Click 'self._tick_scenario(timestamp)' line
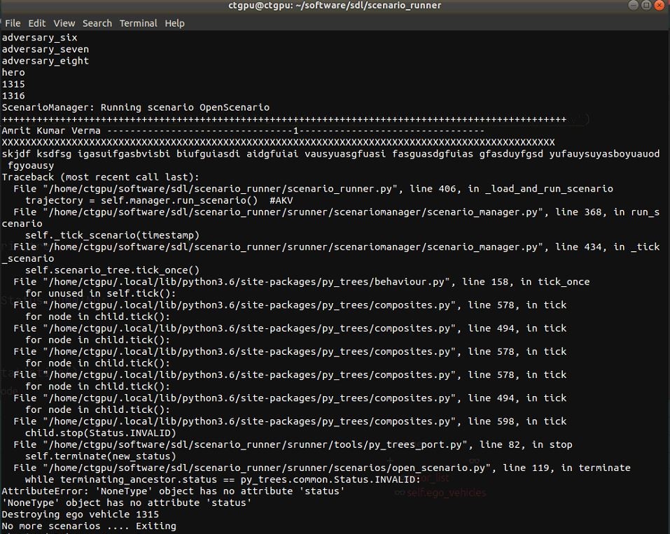The image size is (670, 534). tap(112, 235)
